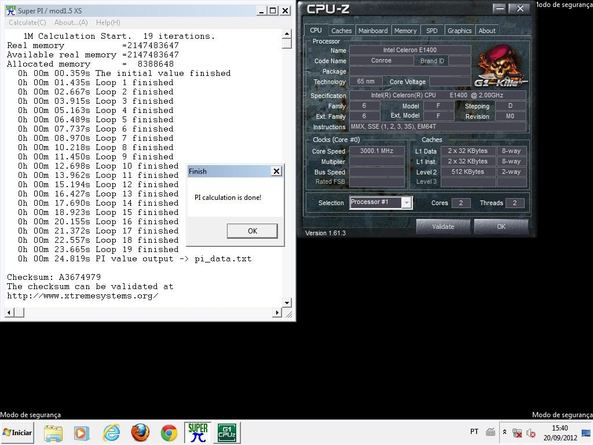Viewport: 593px width, 445px height.
Task: Click Super PI vertical scrollbar down arrow
Action: pyautogui.click(x=287, y=302)
